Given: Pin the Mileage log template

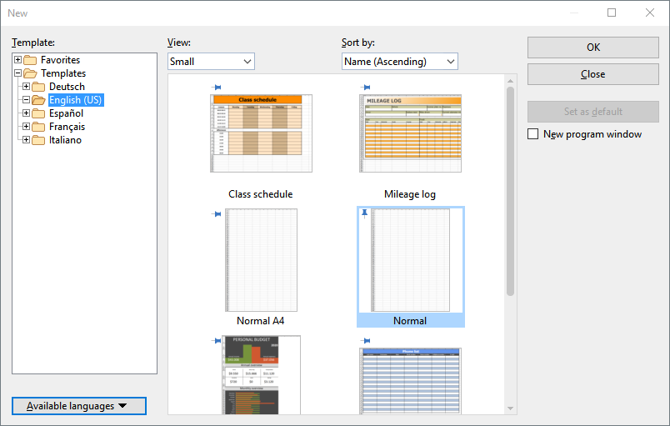Looking at the screenshot, I should pyautogui.click(x=365, y=88).
